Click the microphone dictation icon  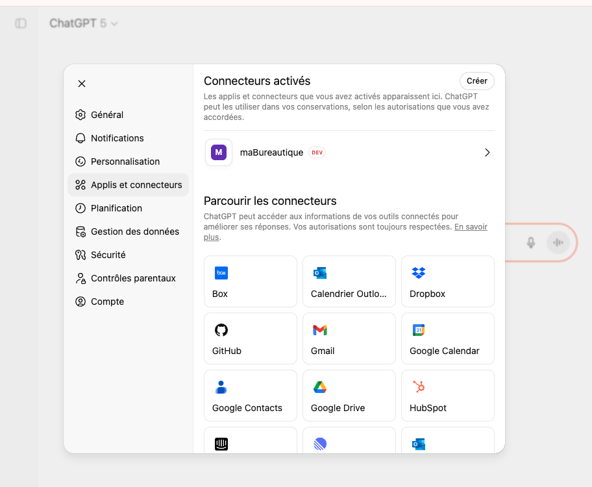point(531,243)
